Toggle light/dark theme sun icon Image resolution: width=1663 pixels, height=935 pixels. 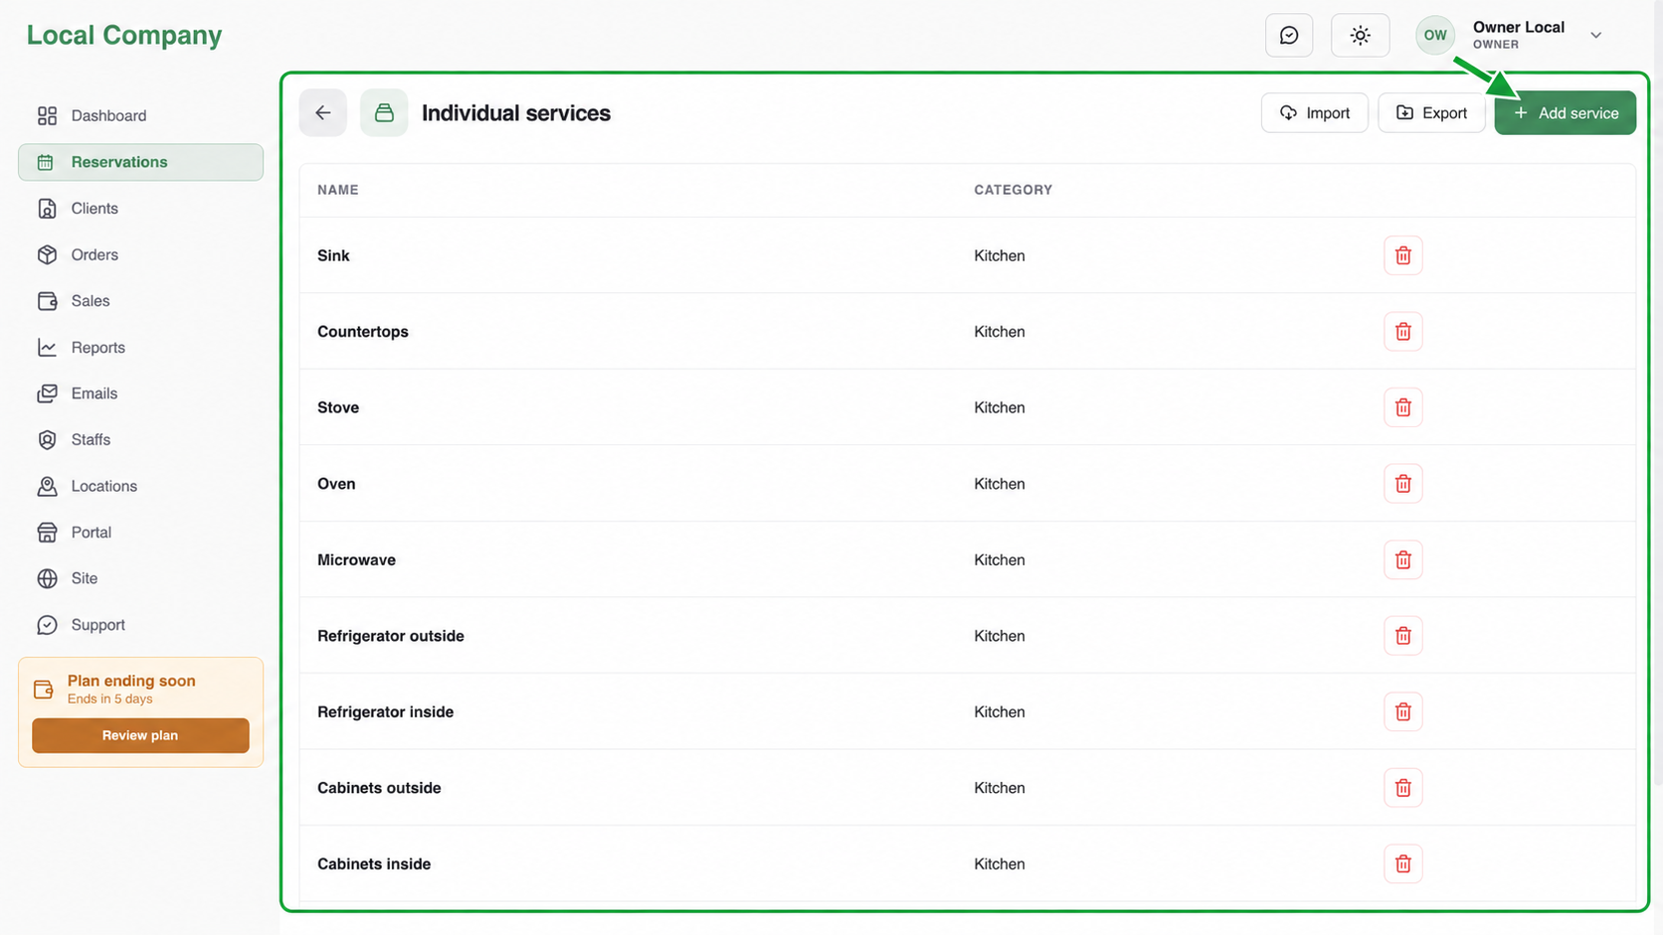point(1360,36)
